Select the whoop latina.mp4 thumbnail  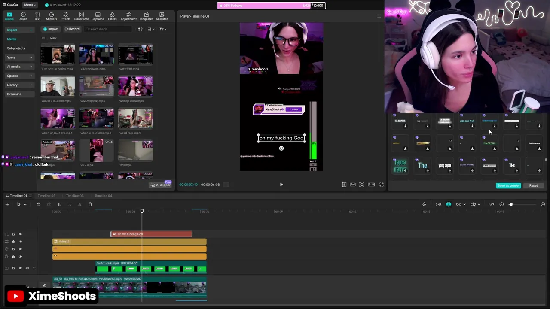(135, 86)
